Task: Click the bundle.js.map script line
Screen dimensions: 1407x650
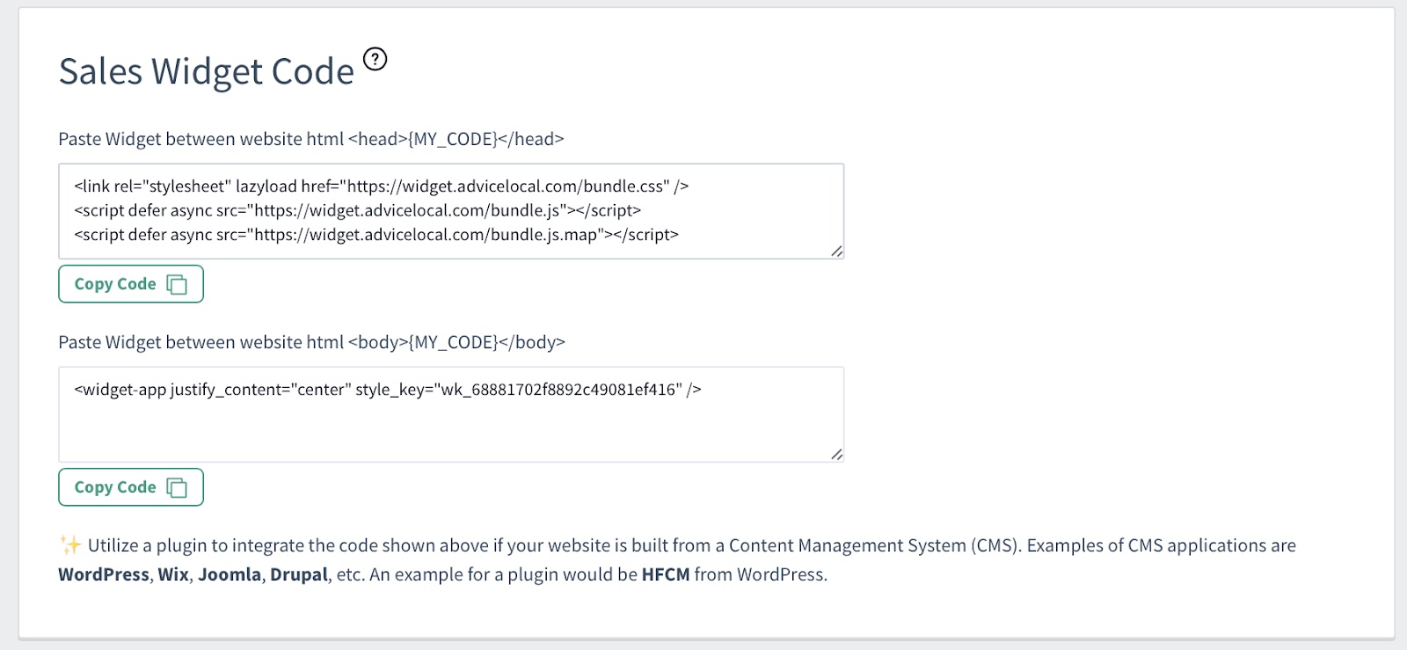Action: (x=376, y=235)
